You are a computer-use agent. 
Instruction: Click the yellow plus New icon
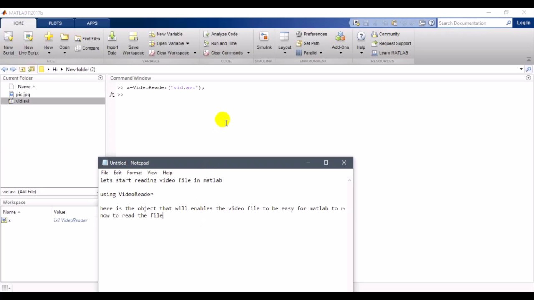click(x=49, y=37)
